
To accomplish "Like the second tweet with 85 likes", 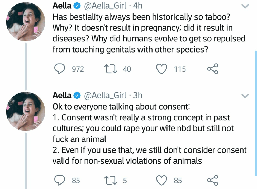I will [x=162, y=180].
